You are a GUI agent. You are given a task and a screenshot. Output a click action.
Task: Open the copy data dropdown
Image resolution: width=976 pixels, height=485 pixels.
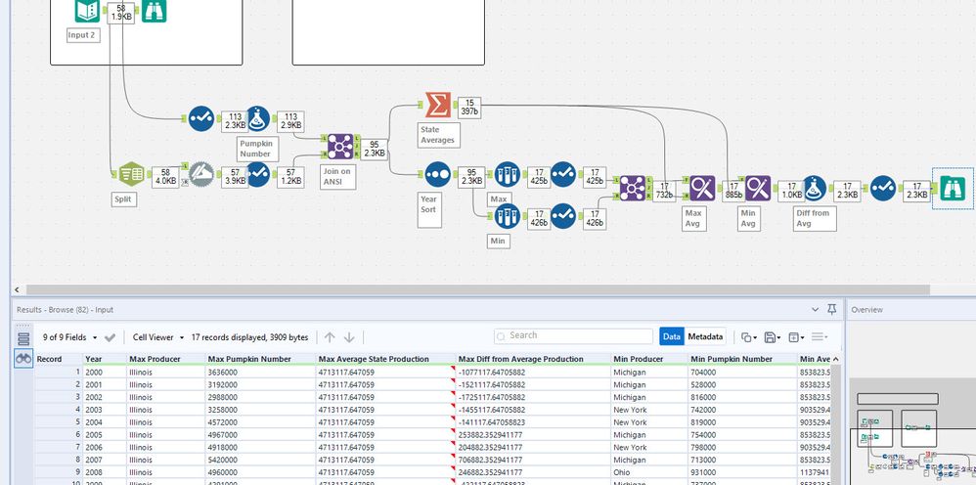click(749, 336)
